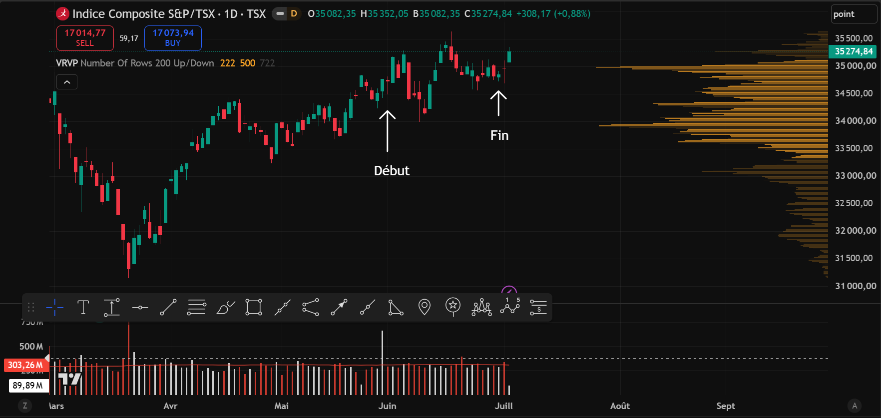Collapse the indicator legend with the chevron
The height and width of the screenshot is (418, 881).
point(67,82)
